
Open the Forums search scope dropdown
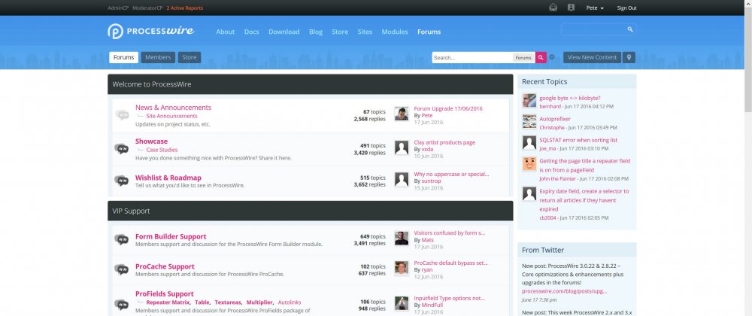click(x=523, y=57)
